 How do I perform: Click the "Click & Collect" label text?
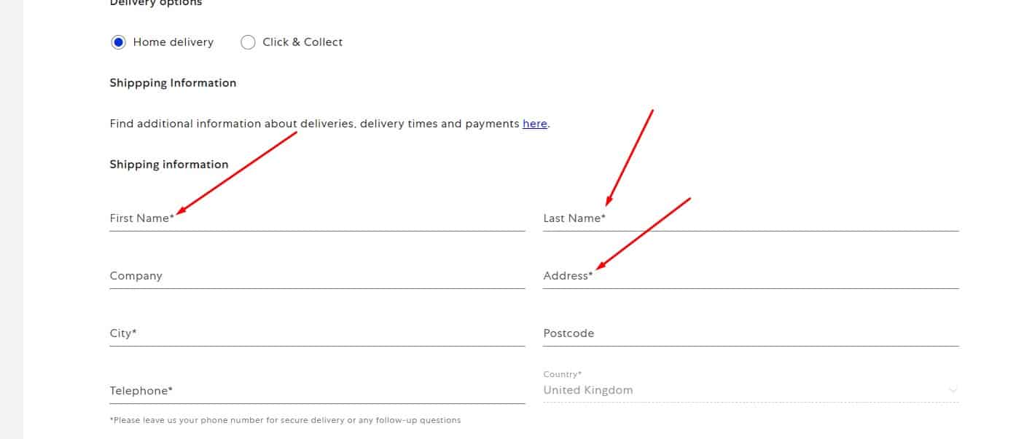click(302, 42)
